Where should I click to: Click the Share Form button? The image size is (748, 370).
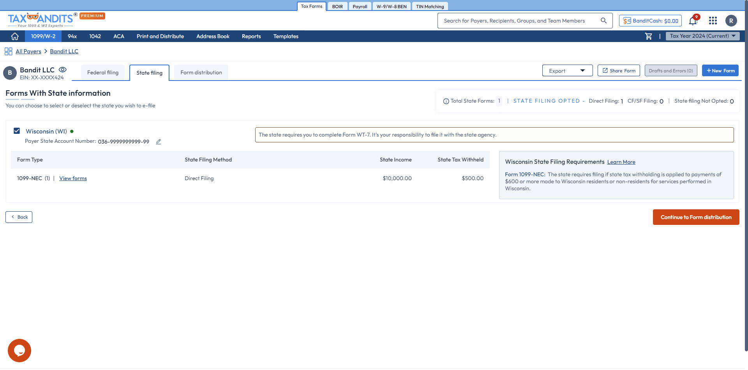point(619,70)
